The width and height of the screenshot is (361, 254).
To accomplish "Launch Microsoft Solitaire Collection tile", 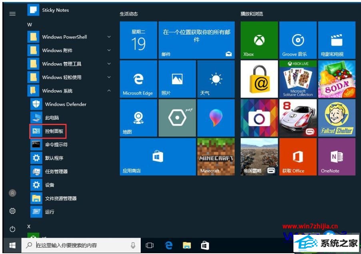I will (x=298, y=79).
